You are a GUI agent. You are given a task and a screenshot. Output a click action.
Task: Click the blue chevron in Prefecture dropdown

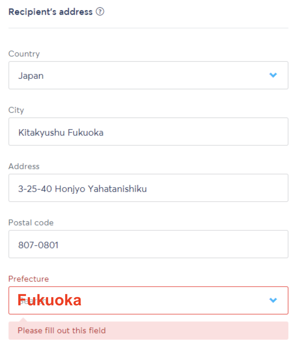[x=273, y=300]
